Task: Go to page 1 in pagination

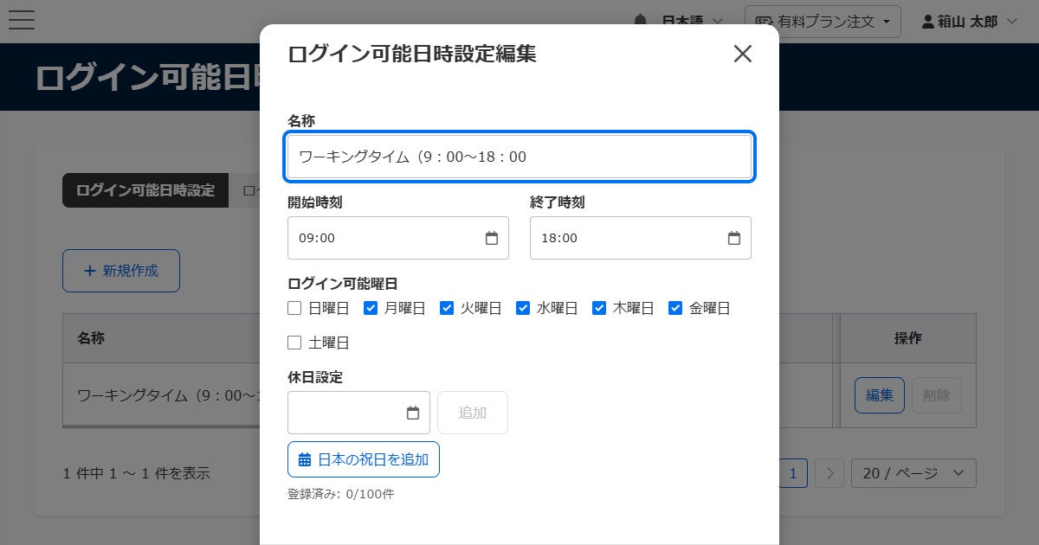Action: pos(793,473)
